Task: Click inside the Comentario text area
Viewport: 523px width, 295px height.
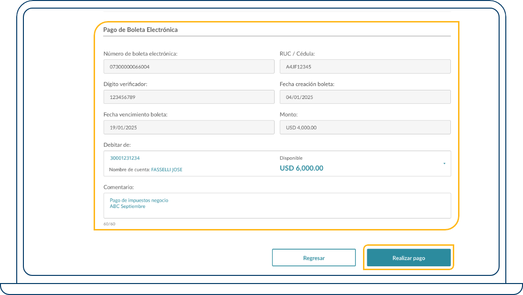Action: tap(277, 206)
